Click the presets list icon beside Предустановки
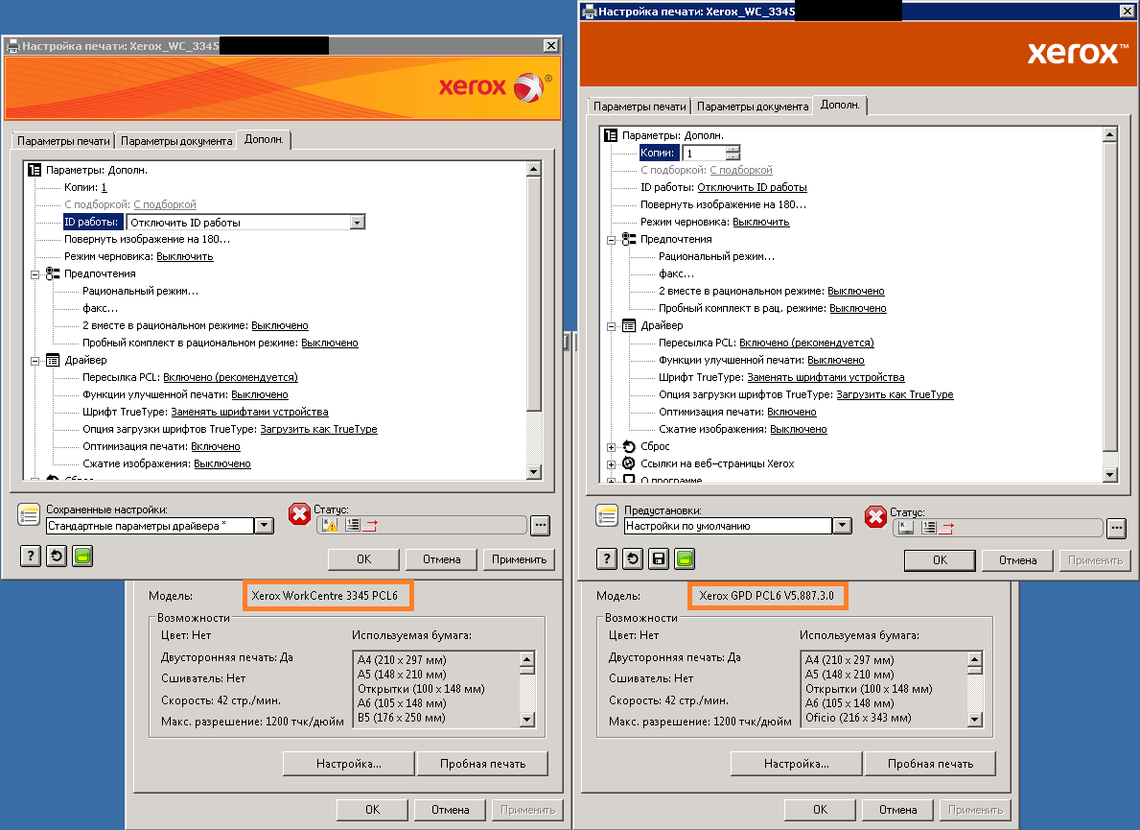Image resolution: width=1140 pixels, height=830 pixels. [607, 515]
